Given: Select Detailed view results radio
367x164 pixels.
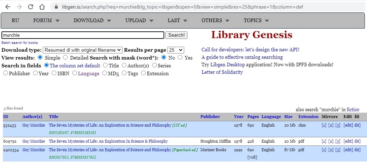Looking at the screenshot, I should pyautogui.click(x=66, y=57).
